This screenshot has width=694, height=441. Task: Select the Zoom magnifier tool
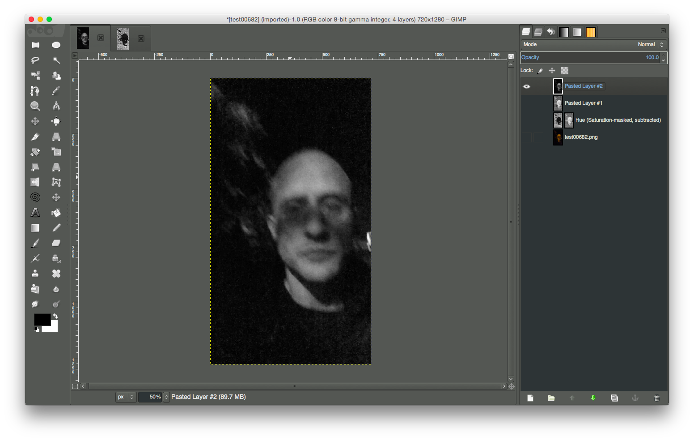35,106
